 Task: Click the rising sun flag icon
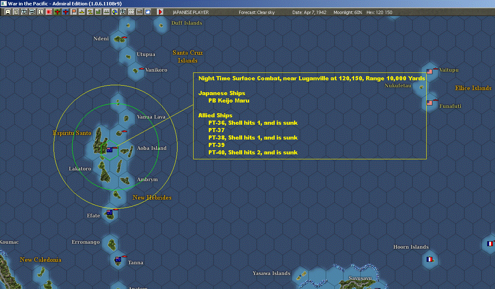pyautogui.click(x=49, y=12)
